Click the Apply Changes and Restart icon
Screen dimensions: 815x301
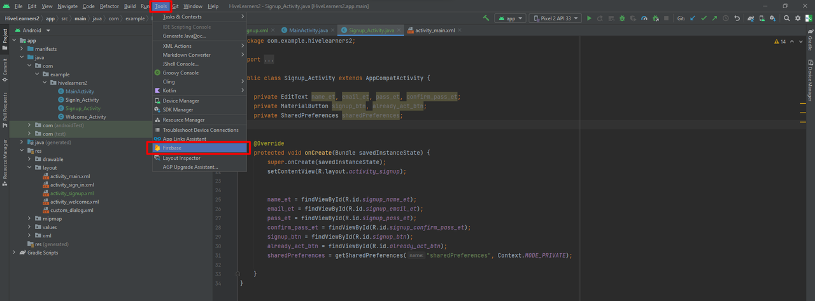click(600, 18)
